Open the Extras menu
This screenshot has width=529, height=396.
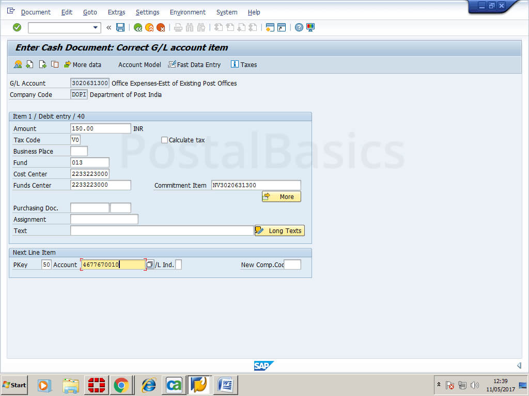pos(116,12)
